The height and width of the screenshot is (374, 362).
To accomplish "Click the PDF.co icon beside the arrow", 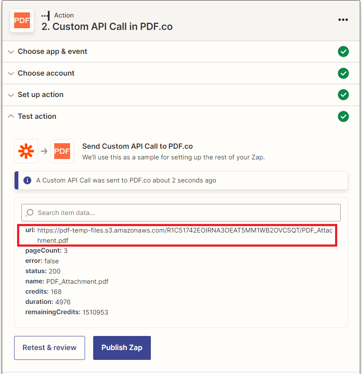I will [62, 151].
